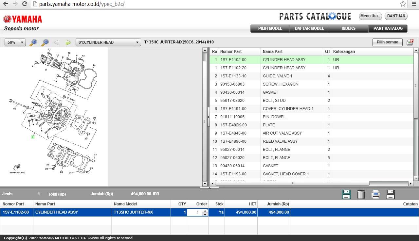Click the Yamaha logo
Screen dimensions: 419x241
coord(23,19)
